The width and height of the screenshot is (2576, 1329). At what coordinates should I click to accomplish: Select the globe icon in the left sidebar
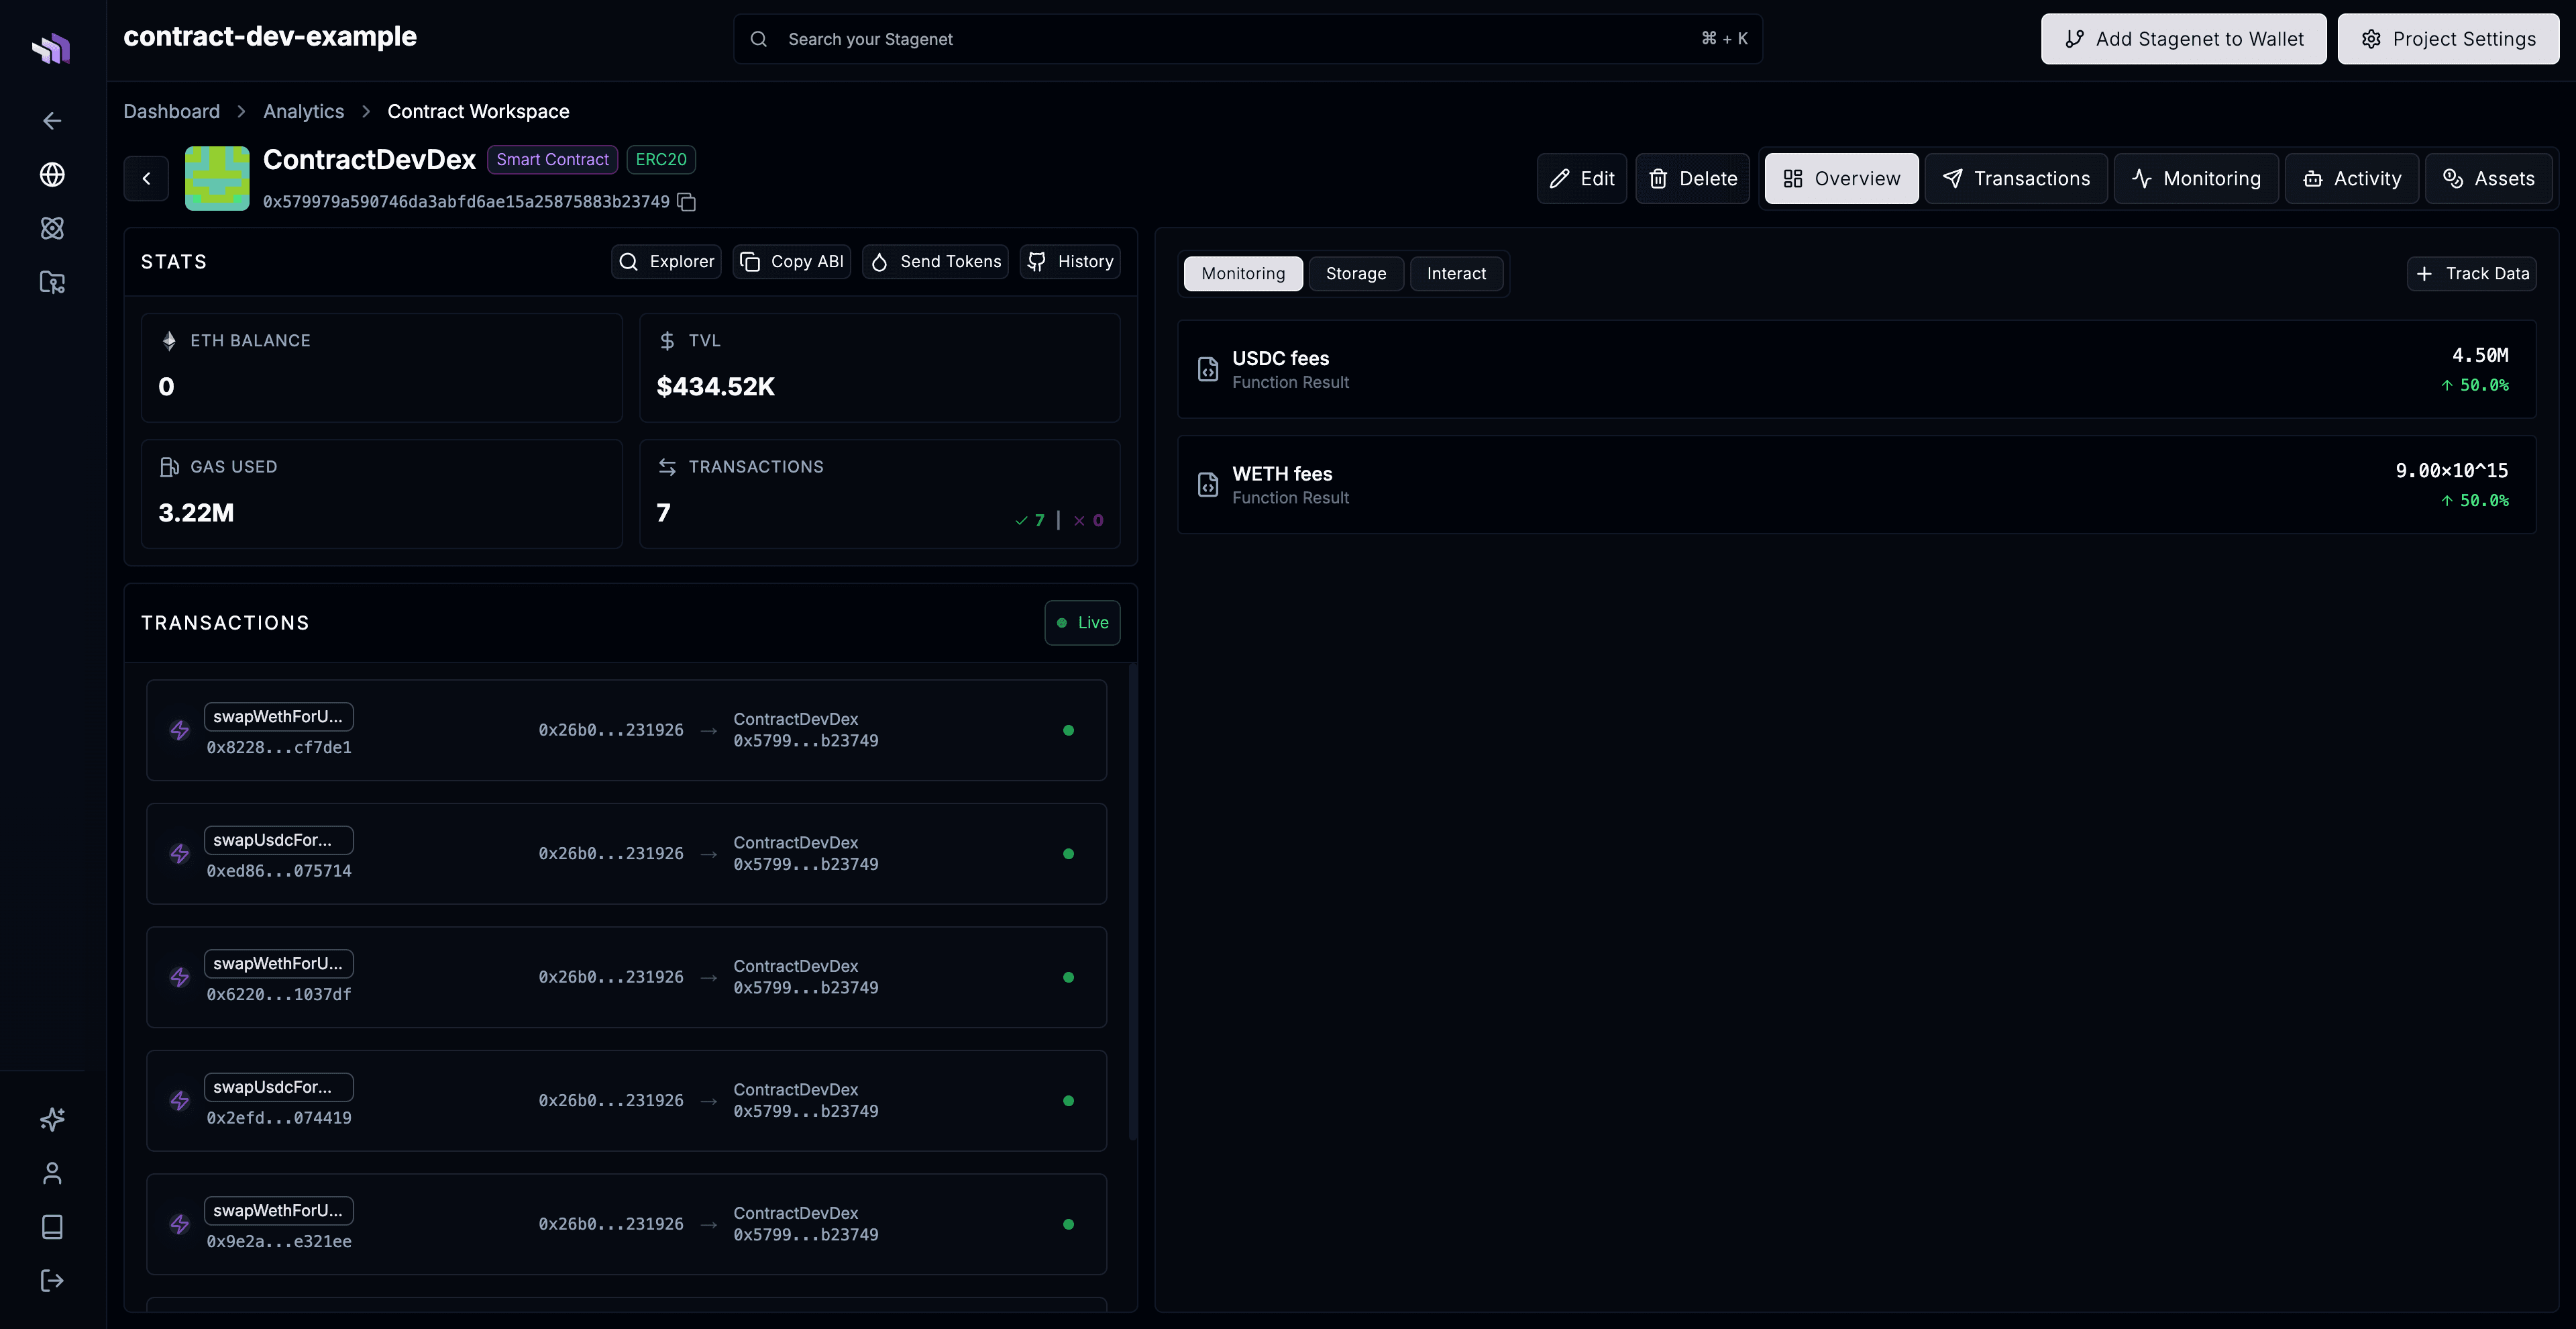pos(51,174)
